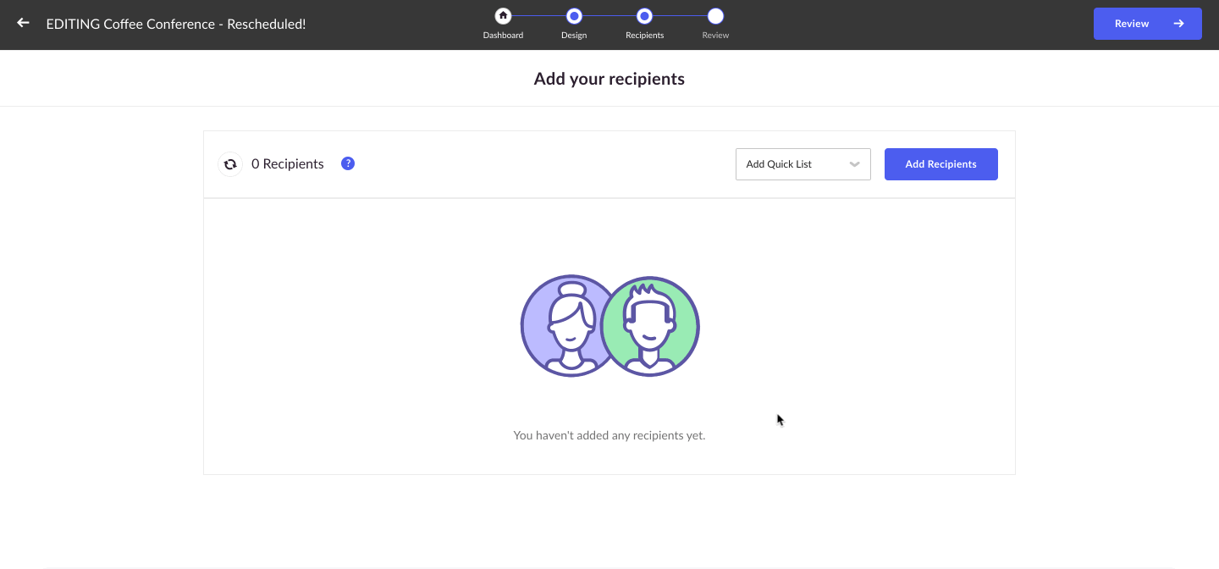Click the '0 Recipients' text
This screenshot has width=1219, height=569.
coord(288,164)
